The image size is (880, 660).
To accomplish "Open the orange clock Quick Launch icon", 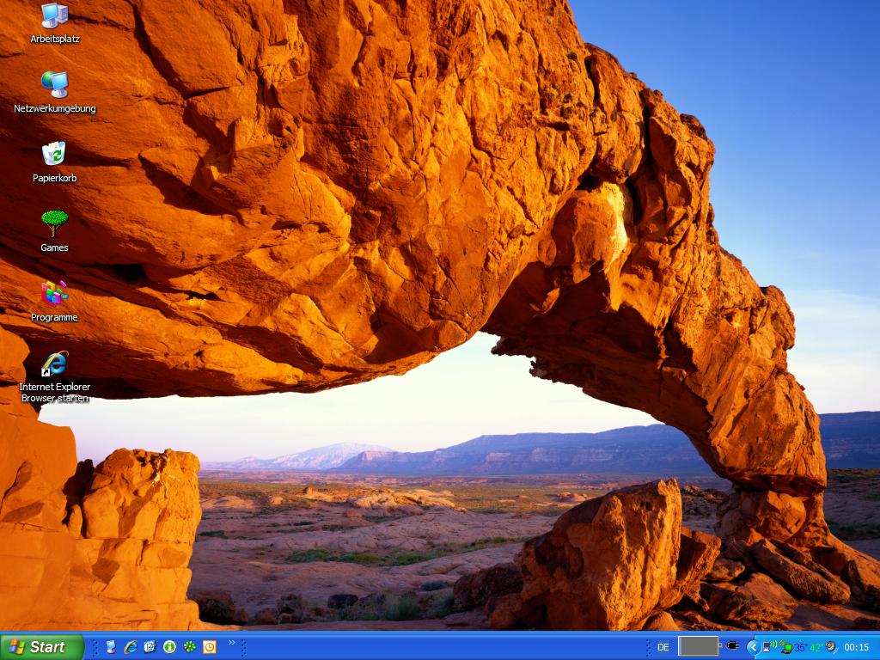I will point(210,647).
